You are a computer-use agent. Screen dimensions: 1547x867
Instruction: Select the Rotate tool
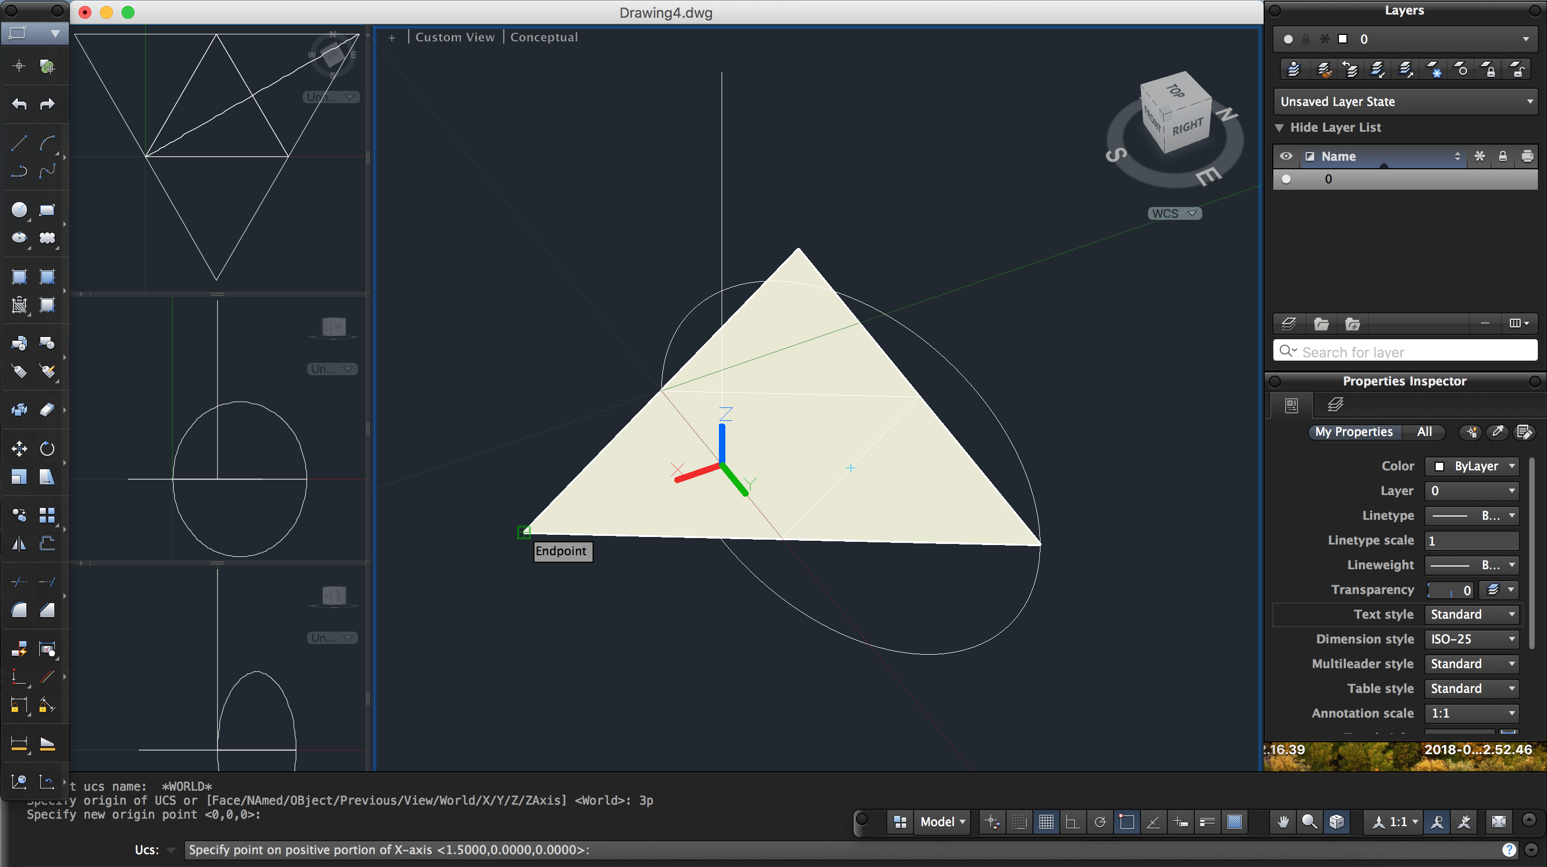tap(47, 448)
